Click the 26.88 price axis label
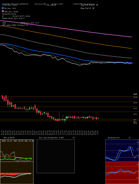 coord(135,108)
